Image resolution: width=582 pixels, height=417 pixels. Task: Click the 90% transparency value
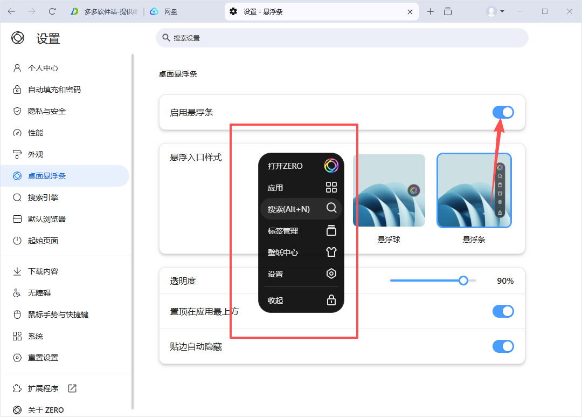point(505,281)
